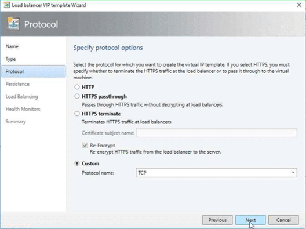The height and width of the screenshot is (229, 306).
Task: Select the Custom protocol radio button
Action: tap(77, 163)
